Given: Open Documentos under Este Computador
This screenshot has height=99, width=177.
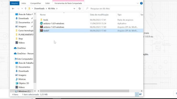Looking at the screenshot, I should tap(24, 67).
